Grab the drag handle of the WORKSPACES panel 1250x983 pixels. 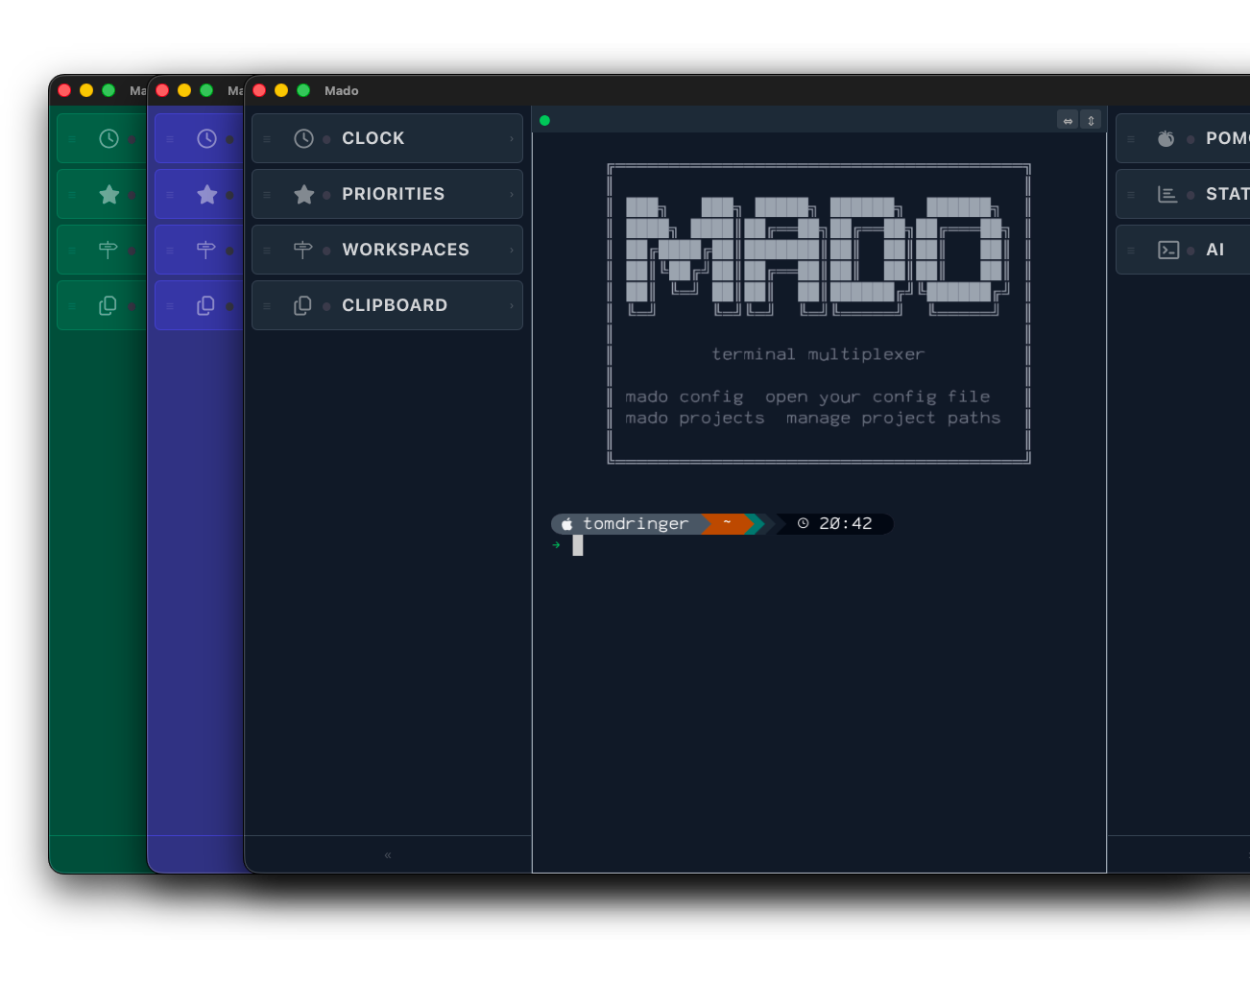click(x=267, y=251)
